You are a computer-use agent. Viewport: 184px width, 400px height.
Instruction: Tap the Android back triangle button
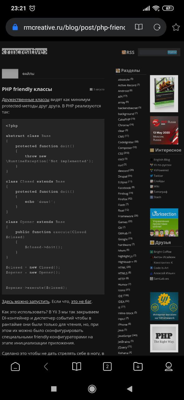tap(130, 389)
